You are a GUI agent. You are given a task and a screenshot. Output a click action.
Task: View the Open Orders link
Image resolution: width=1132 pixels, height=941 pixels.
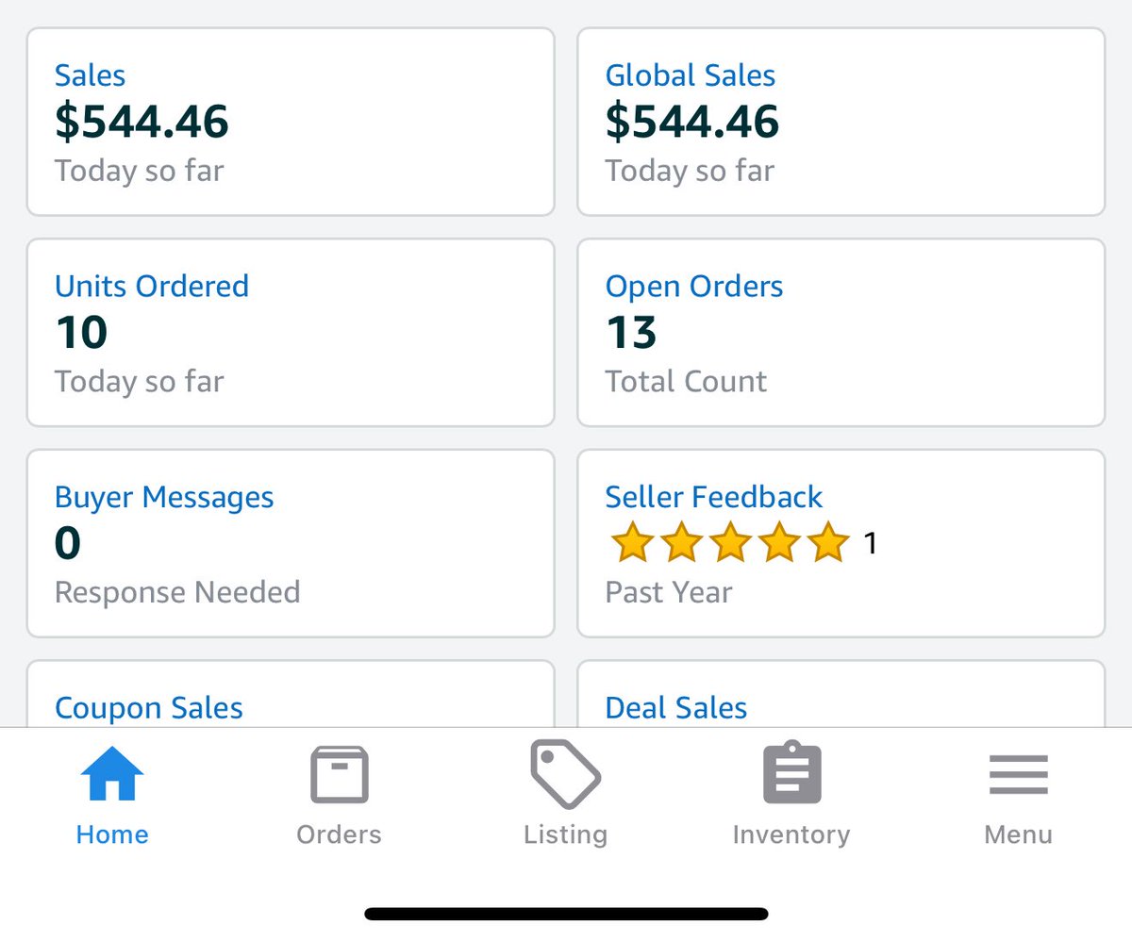click(693, 286)
